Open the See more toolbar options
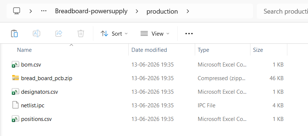Screen dimensions: 308x136 point(189,34)
